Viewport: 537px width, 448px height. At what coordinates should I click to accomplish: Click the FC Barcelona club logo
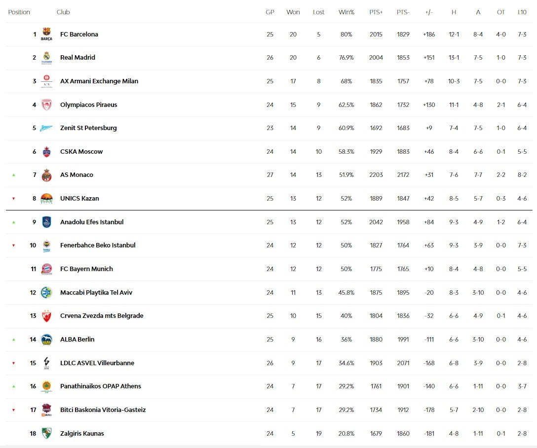click(x=46, y=34)
